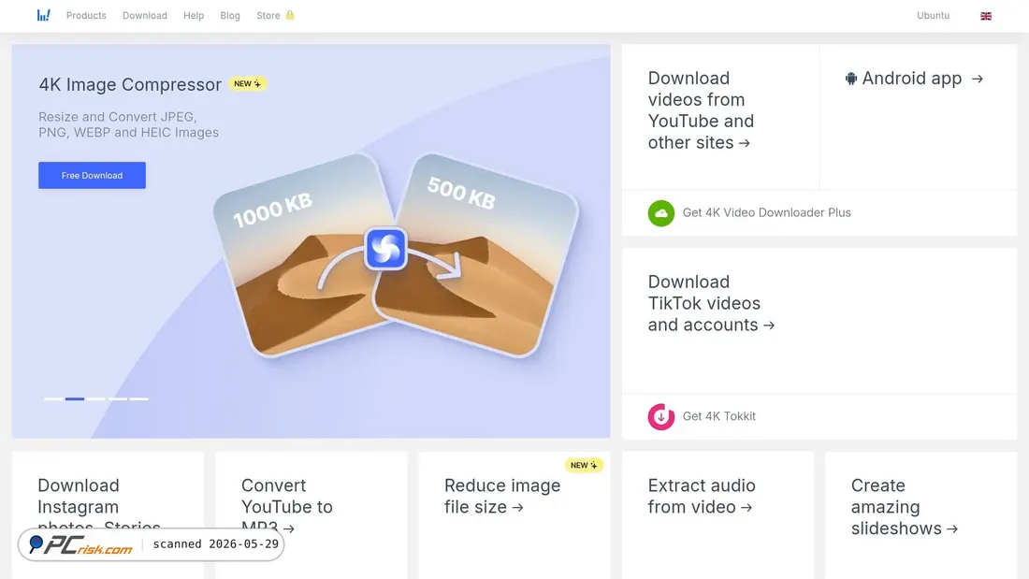
Task: Click the pink 4K Tokkit icon
Action: coord(660,417)
